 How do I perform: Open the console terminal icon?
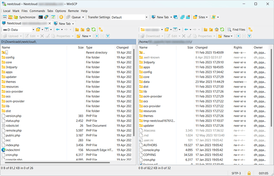[x=41, y=17]
